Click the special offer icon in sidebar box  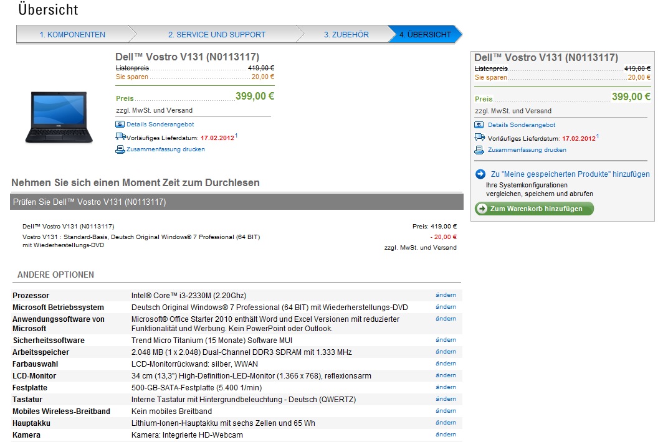pos(479,125)
